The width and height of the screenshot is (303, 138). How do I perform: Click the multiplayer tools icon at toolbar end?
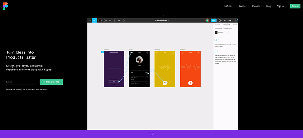click(x=236, y=20)
